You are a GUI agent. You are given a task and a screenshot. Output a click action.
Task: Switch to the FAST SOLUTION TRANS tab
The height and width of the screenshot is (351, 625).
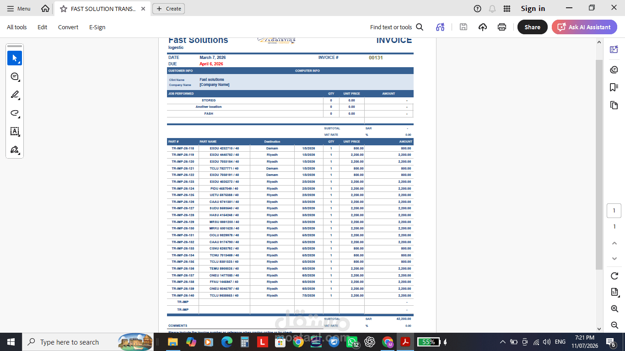(x=103, y=9)
